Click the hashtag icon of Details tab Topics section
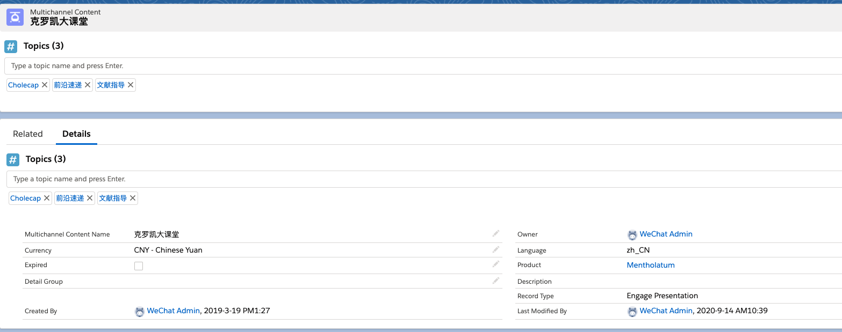842x332 pixels. pos(13,159)
